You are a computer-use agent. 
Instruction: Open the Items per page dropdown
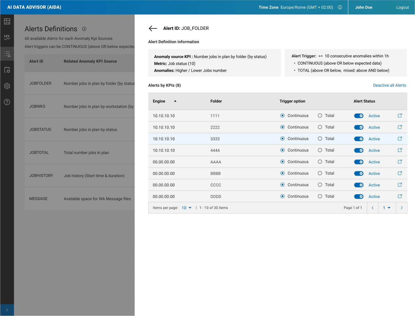pyautogui.click(x=186, y=208)
